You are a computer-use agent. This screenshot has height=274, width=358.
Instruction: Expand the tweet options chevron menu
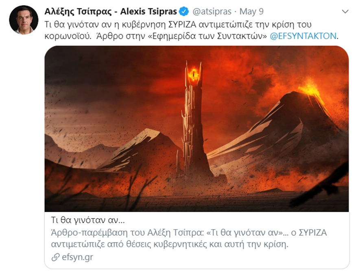[x=345, y=11]
